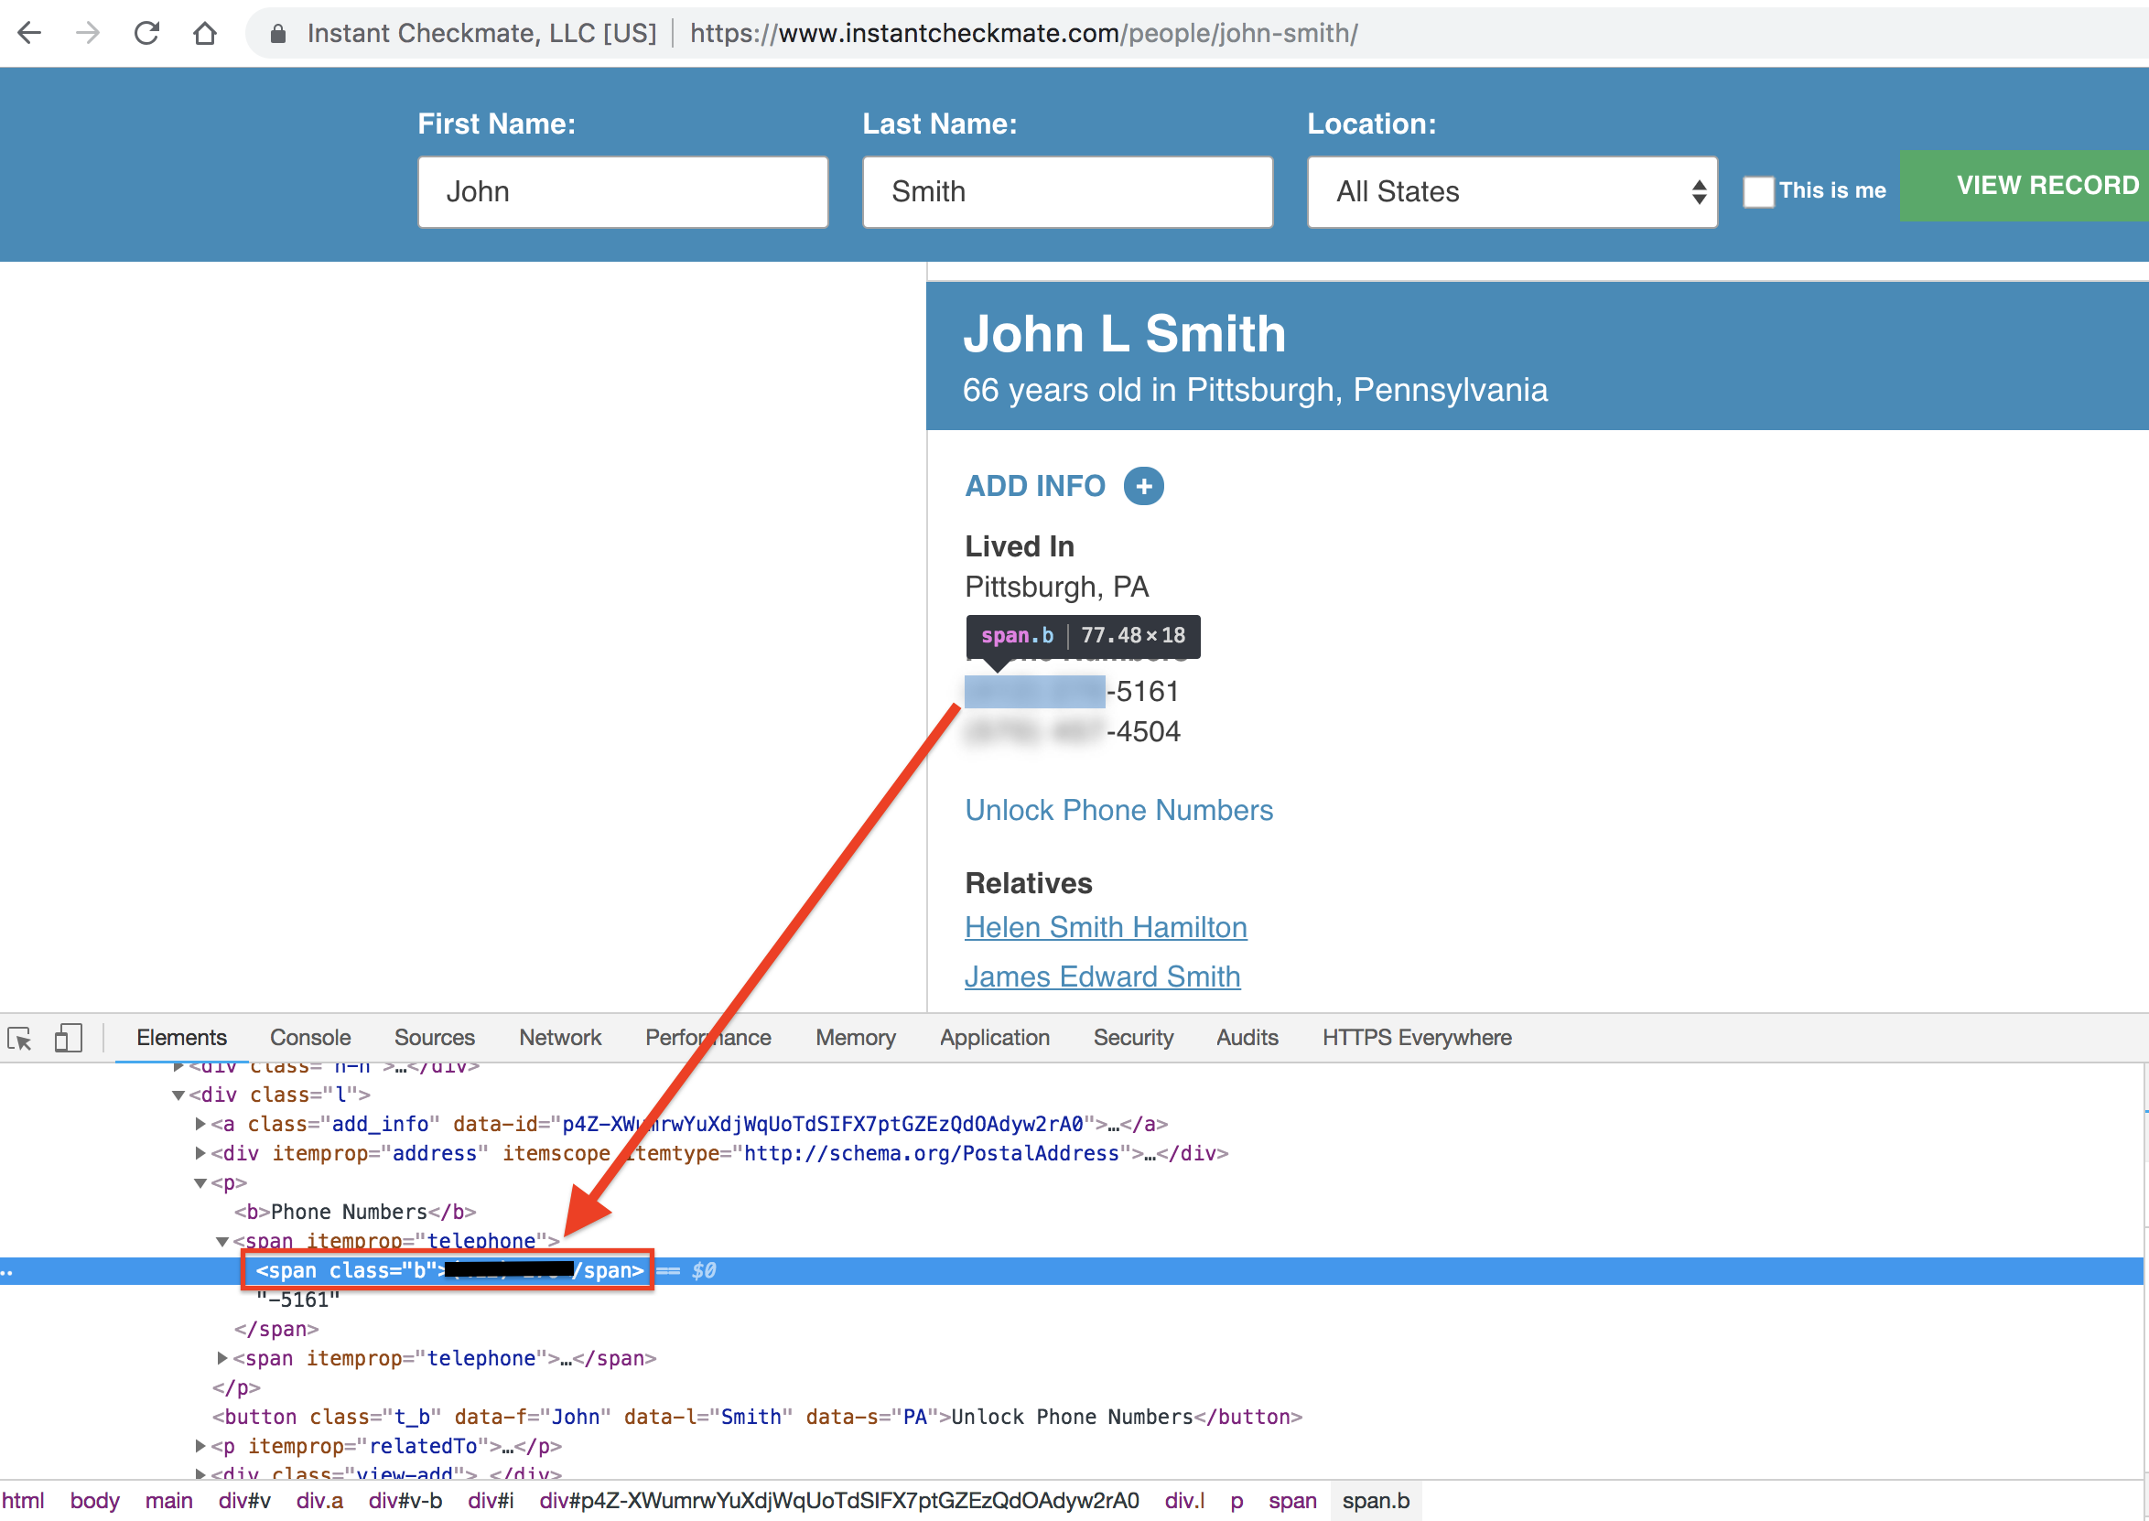Select div.a in the DOM breadcrumb
This screenshot has height=1521, width=2149.
point(319,1502)
